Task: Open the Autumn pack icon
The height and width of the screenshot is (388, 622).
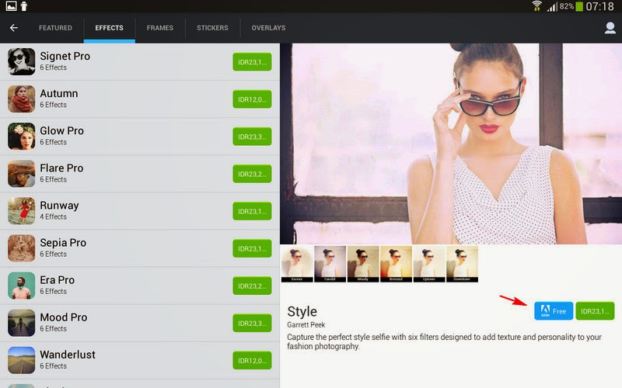Action: [22, 99]
